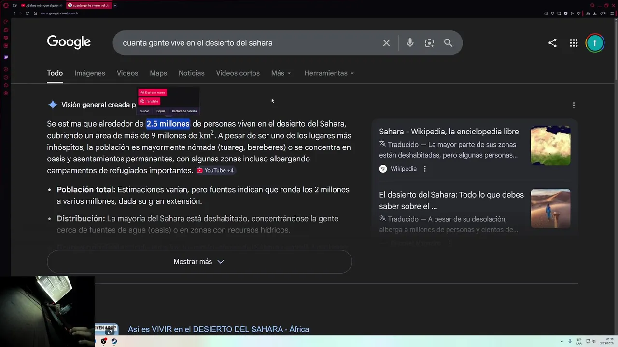Screen dimensions: 618x347
Task: Submit search using the magnifier icon
Action: (448, 43)
